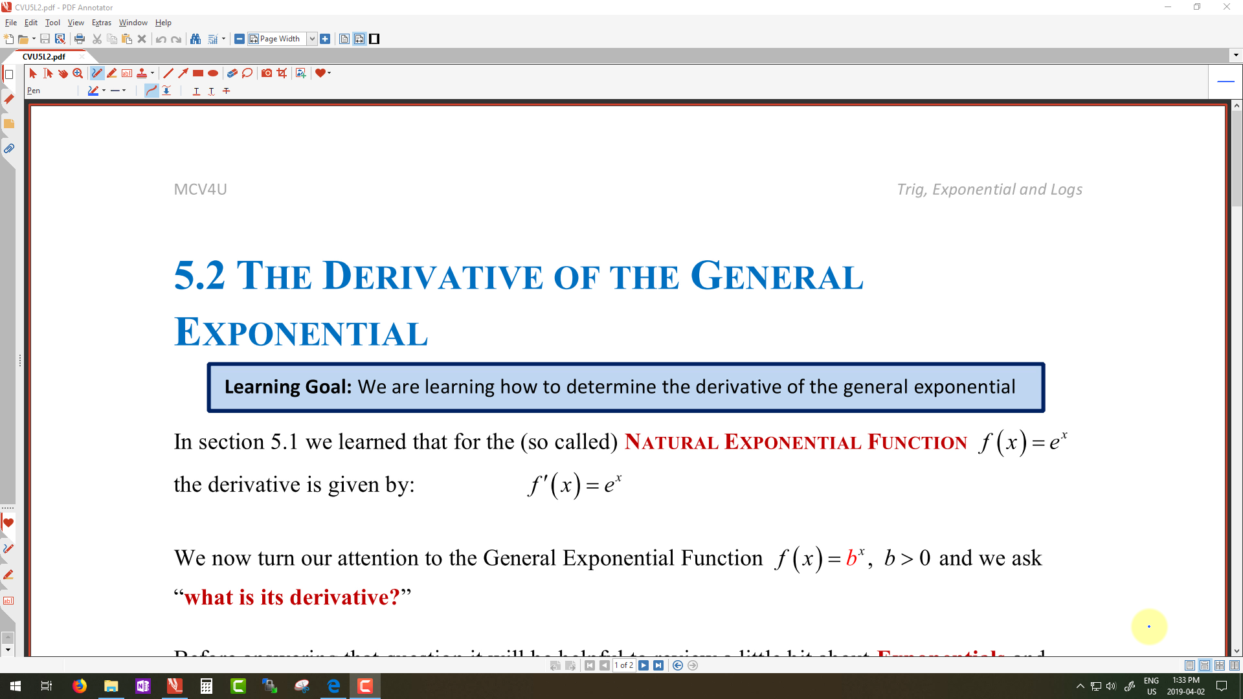The width and height of the screenshot is (1243, 699).
Task: Toggle full screen mode button
Action: (374, 39)
